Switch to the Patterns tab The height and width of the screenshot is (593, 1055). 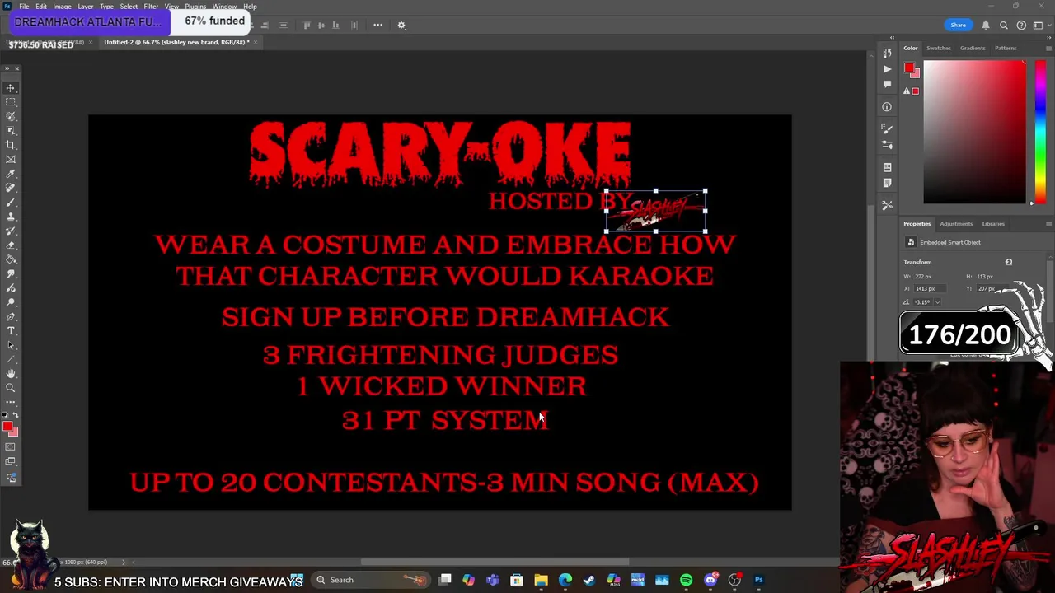[x=1006, y=48]
